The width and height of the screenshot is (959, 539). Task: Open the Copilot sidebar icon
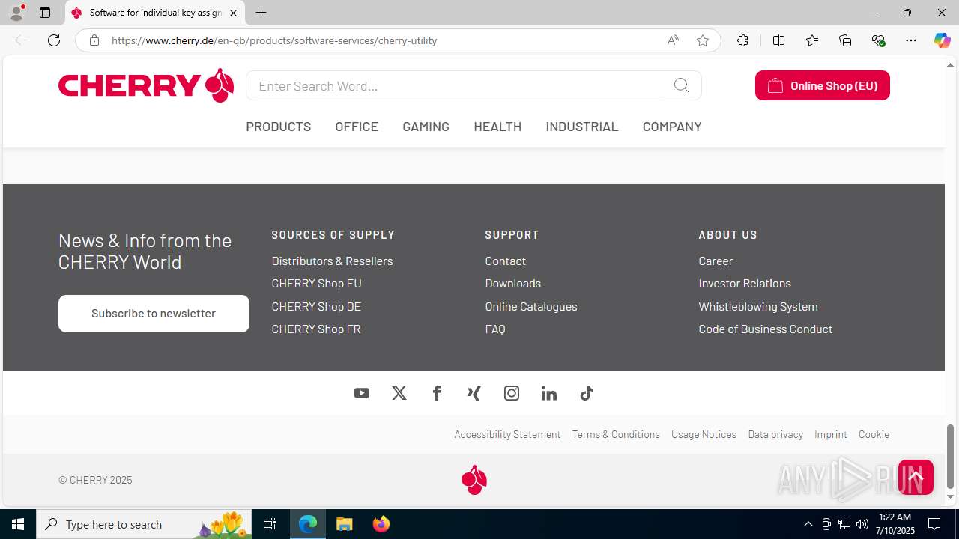(942, 40)
